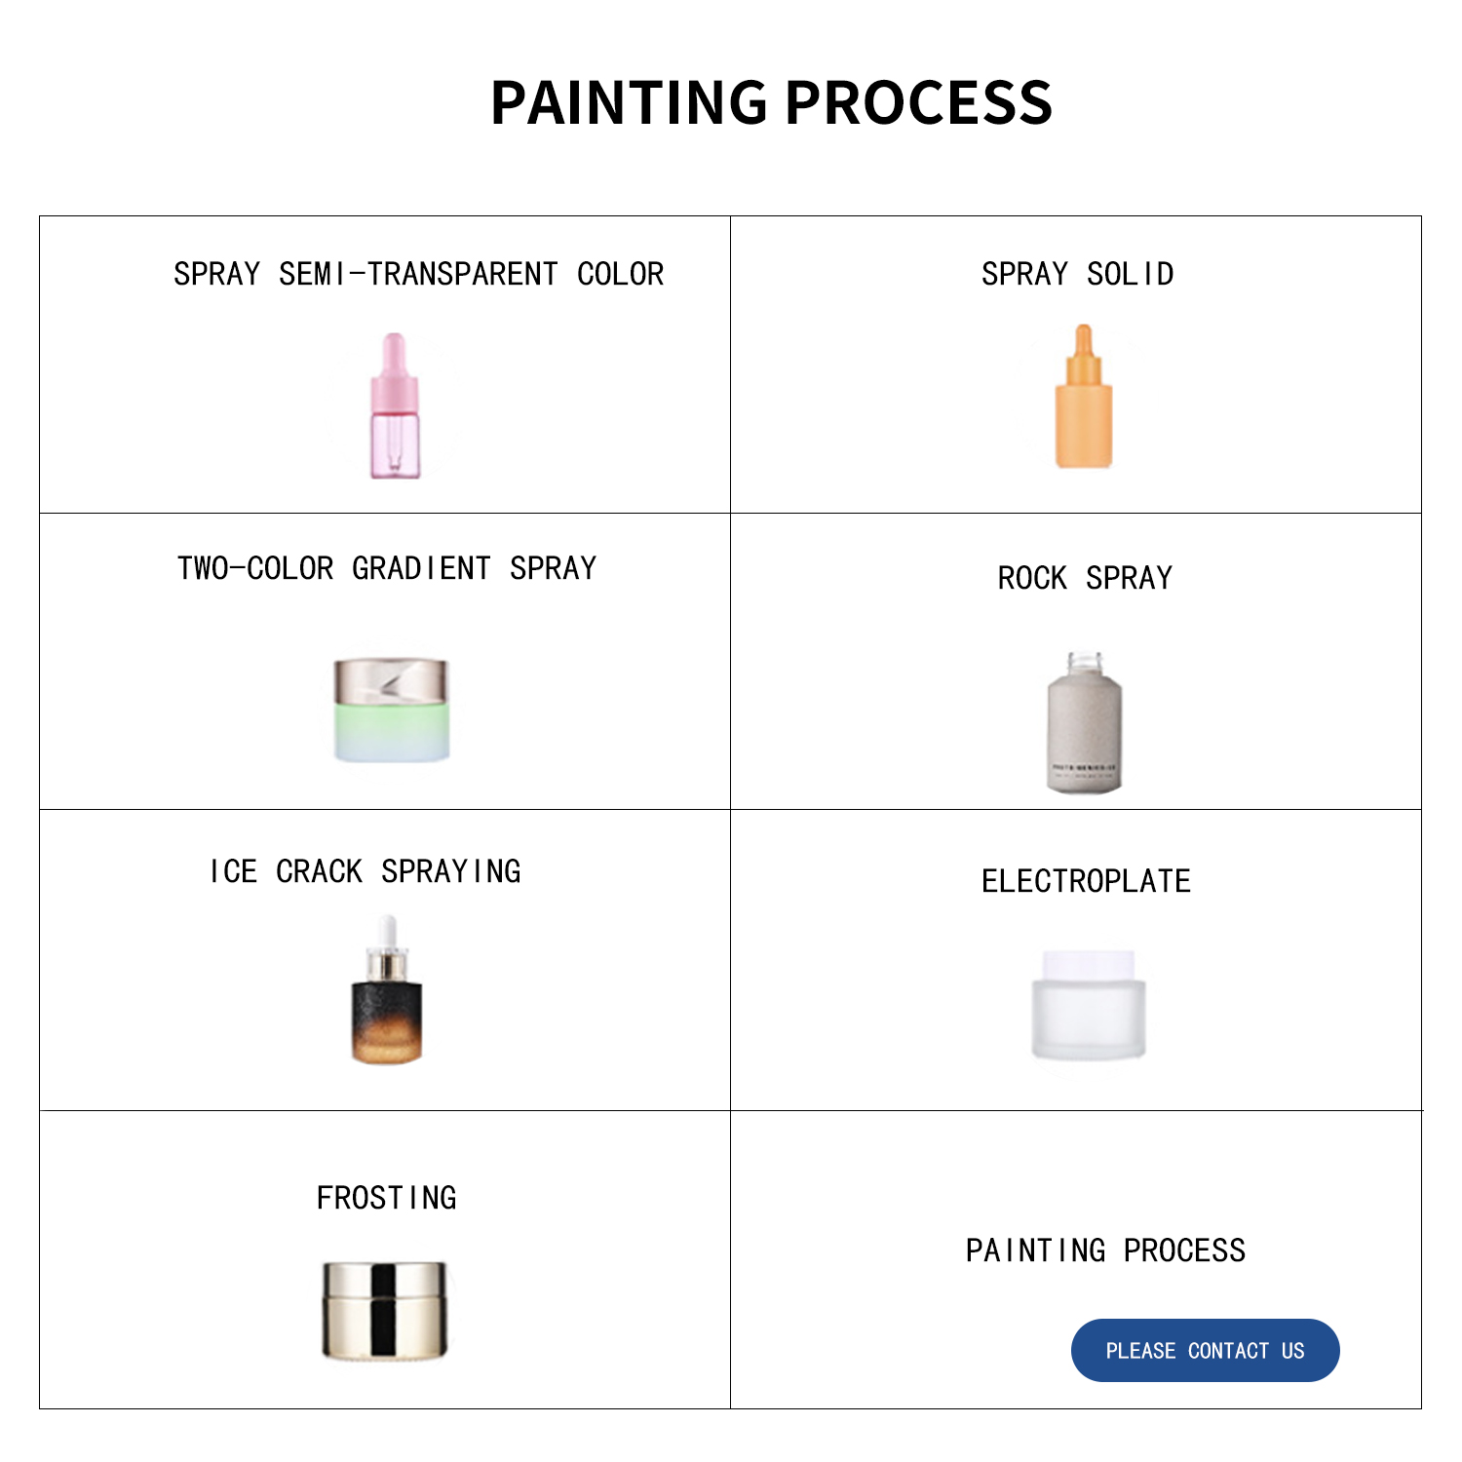Click the large bold Painting Process heading
Screen dimensions: 1462x1462
pos(771,102)
